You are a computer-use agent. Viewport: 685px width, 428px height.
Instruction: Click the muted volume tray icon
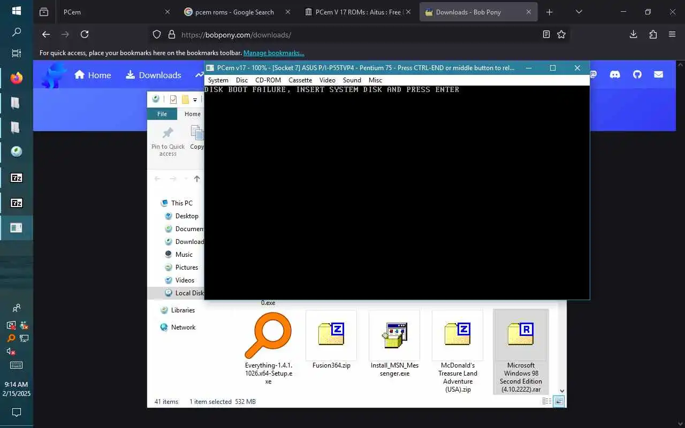point(11,351)
